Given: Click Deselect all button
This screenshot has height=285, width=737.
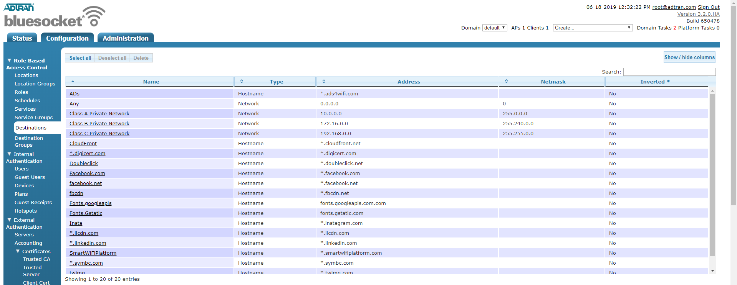Looking at the screenshot, I should [112, 58].
